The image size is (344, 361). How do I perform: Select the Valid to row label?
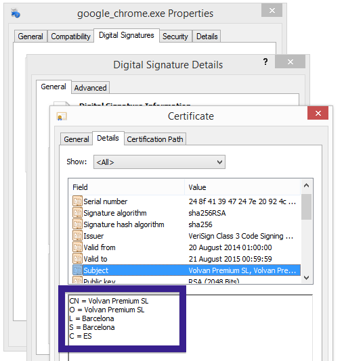(95, 259)
